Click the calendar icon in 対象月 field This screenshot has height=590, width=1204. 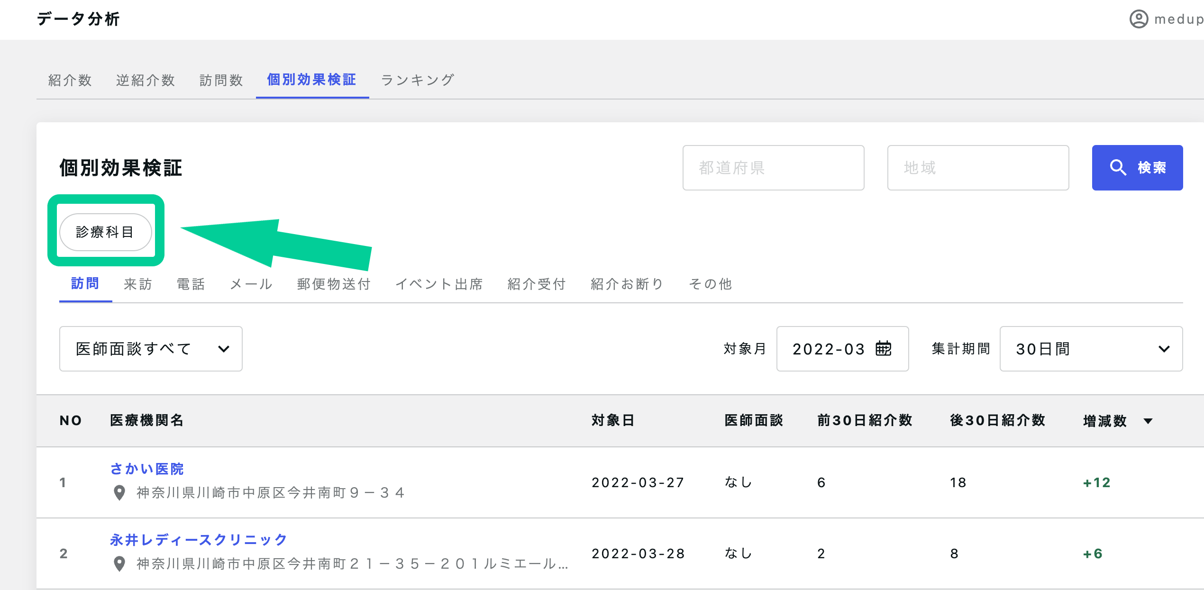coord(883,348)
